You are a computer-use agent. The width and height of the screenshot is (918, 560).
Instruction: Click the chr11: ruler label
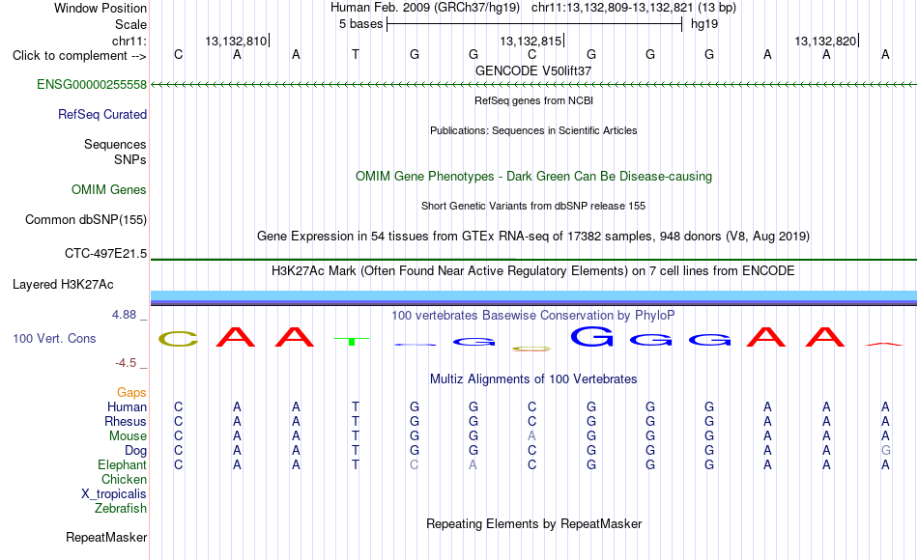[x=129, y=41]
